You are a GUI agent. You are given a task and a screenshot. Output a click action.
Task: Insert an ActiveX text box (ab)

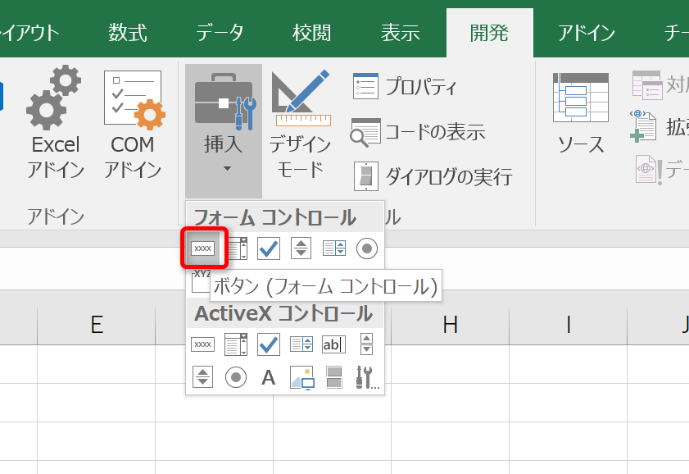pos(334,344)
